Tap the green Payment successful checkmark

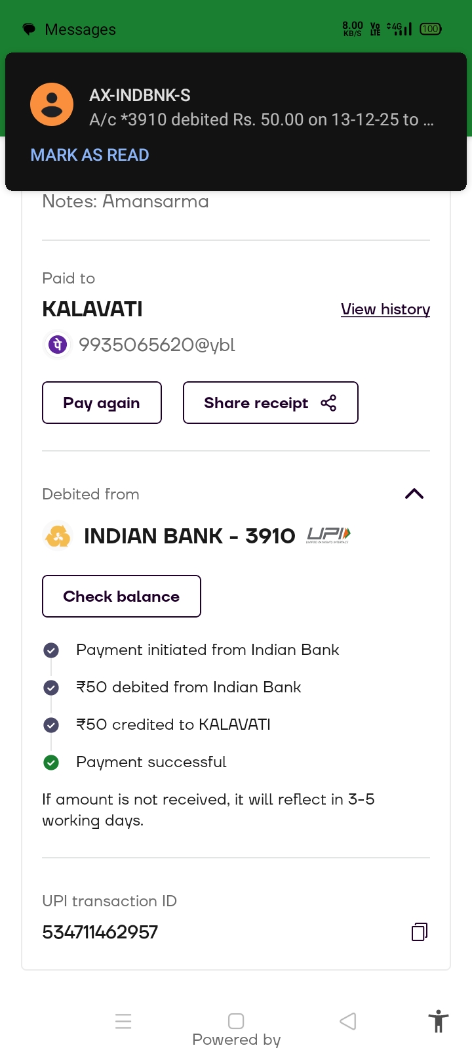pos(51,763)
